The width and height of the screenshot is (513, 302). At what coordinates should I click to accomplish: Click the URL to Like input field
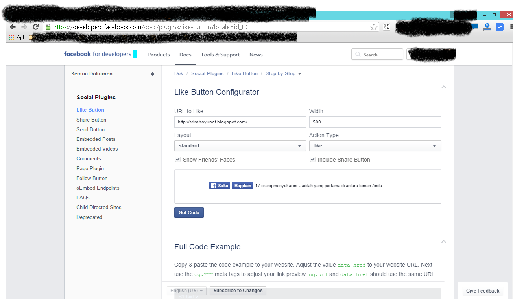(x=240, y=122)
